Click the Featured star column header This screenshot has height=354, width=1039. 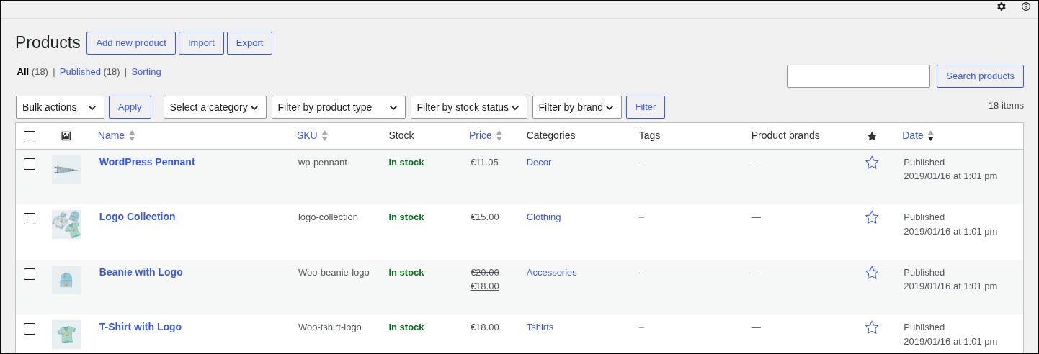tap(872, 136)
